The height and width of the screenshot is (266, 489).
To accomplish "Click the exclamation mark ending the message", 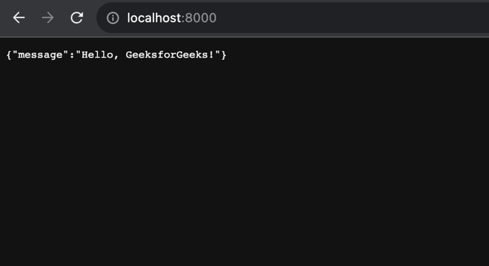I will 211,55.
